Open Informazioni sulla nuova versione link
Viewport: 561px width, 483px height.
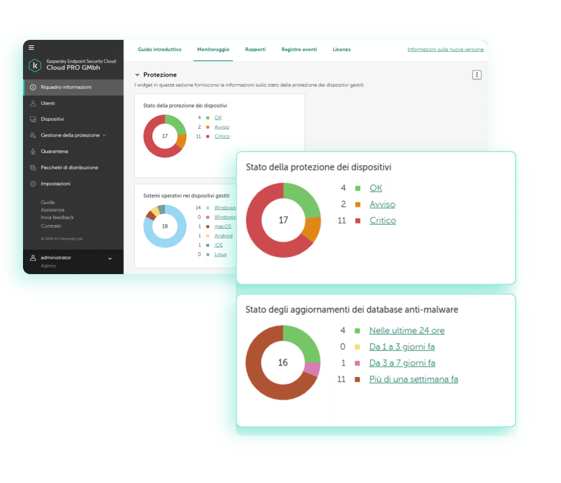[446, 50]
